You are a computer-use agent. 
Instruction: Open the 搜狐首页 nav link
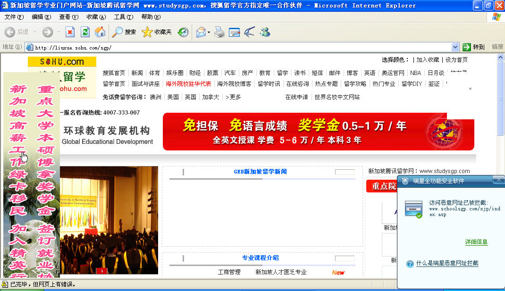point(114,73)
